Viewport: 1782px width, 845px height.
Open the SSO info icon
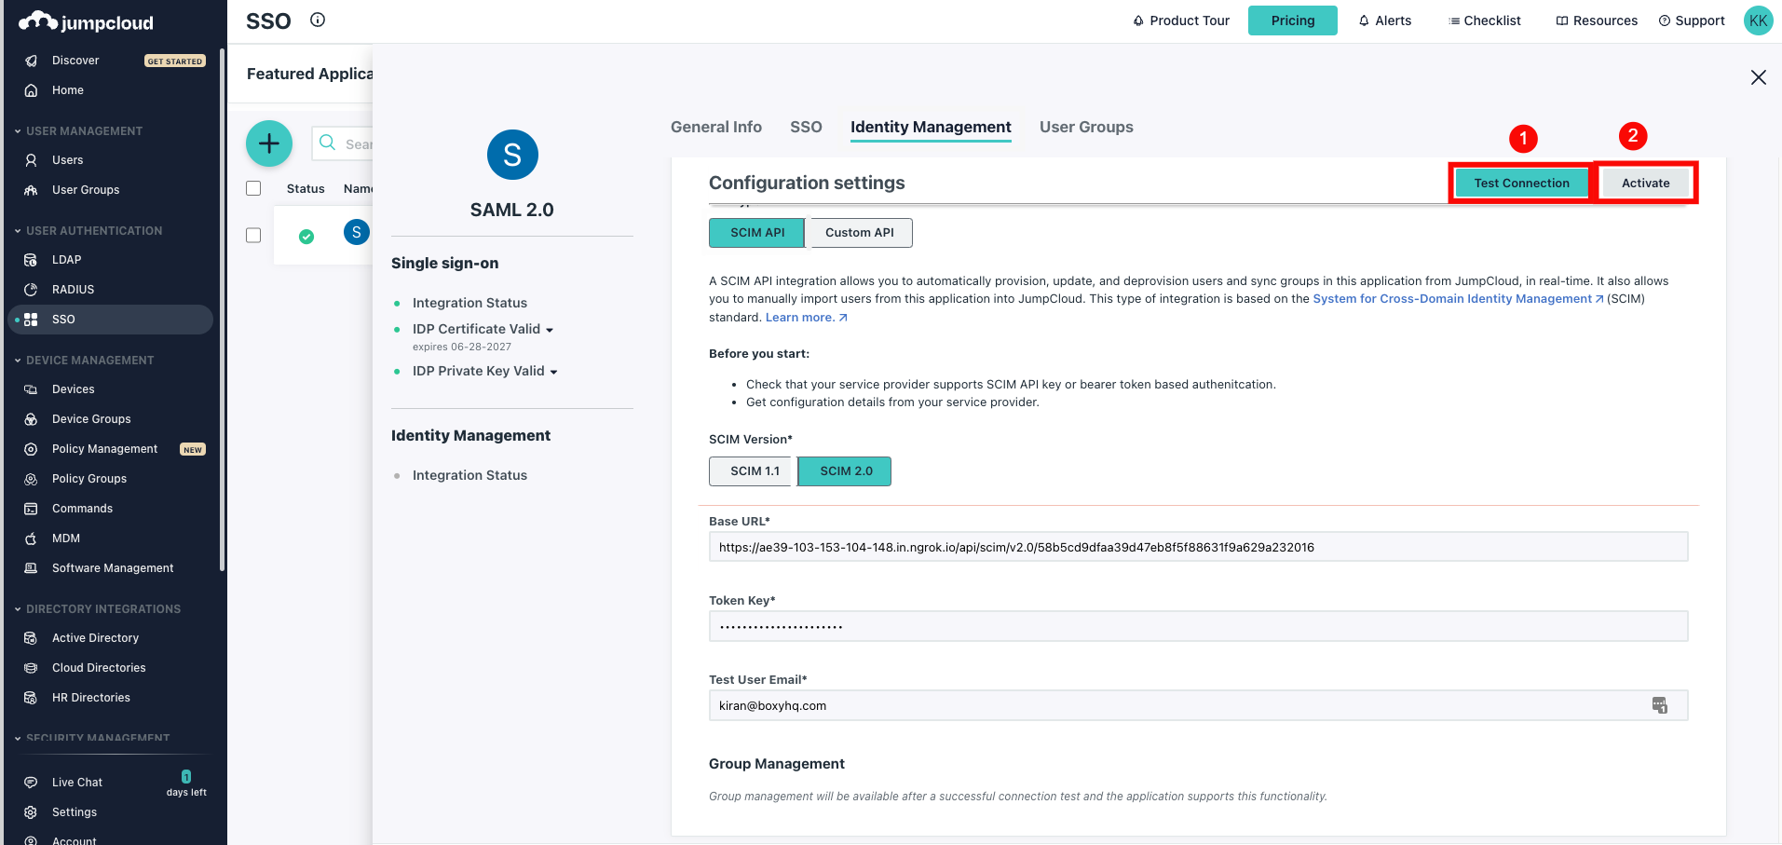click(x=318, y=20)
